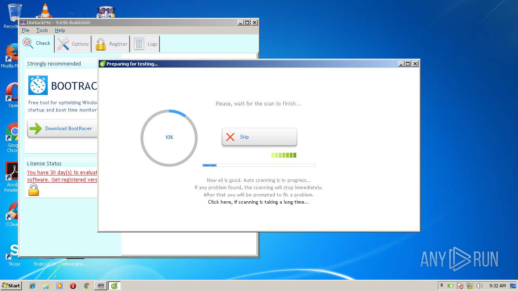This screenshot has height=291, width=518.
Task: Click the circular 10% progress indicator
Action: click(x=169, y=137)
